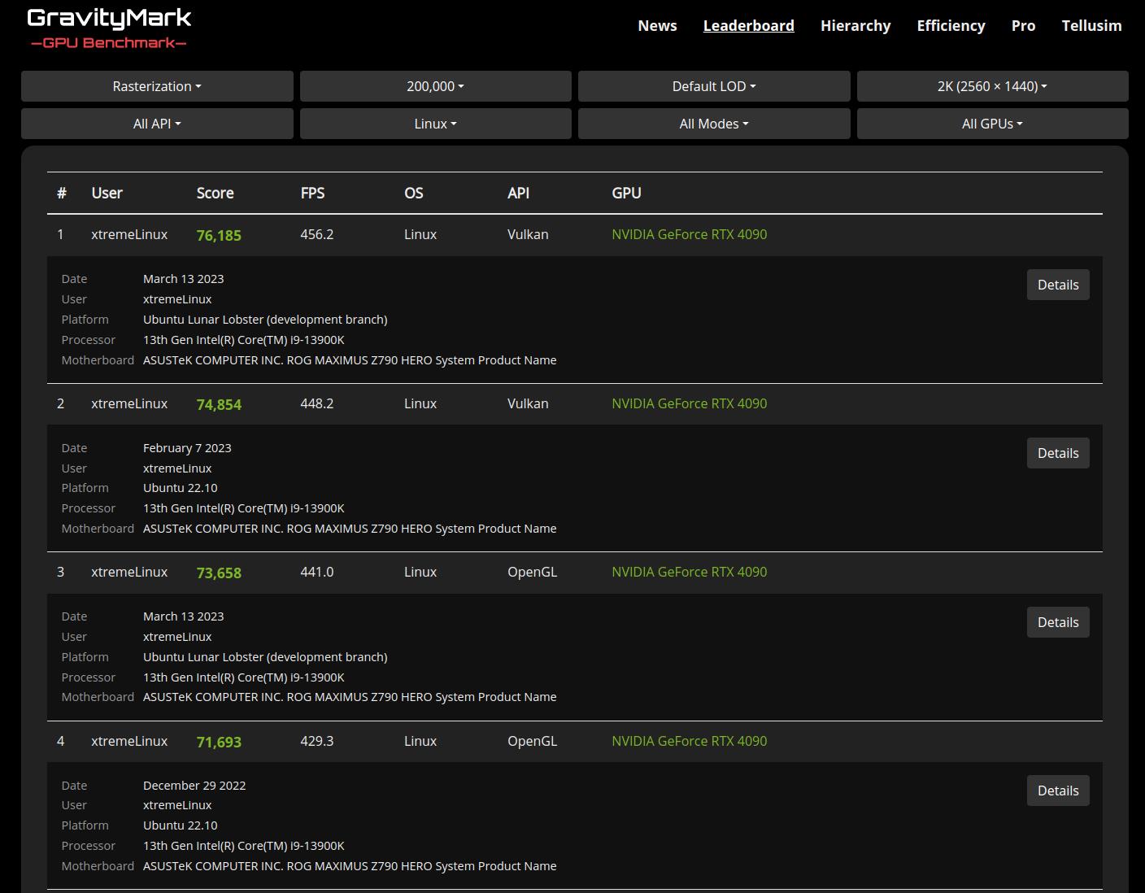
Task: Open the Leaderboard nav link
Action: (748, 26)
